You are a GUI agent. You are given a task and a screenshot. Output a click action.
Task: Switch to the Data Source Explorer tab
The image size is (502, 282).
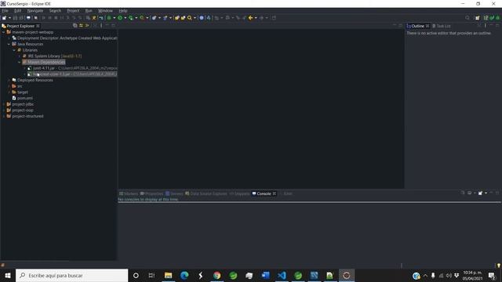[206, 193]
